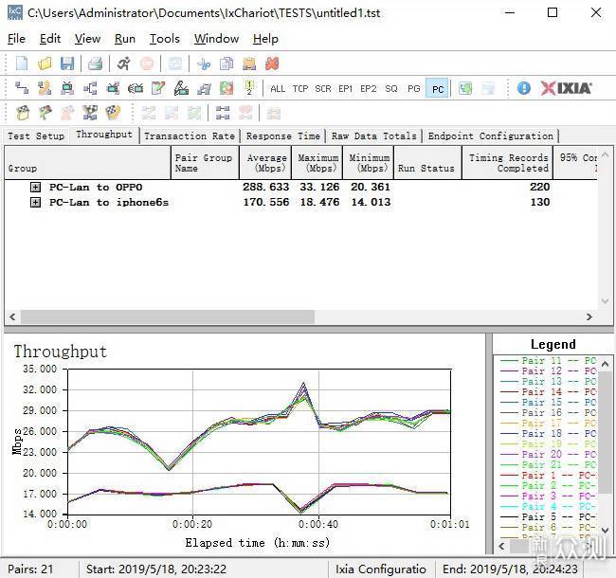
Task: Switch to the Raw Data Totals tab
Action: point(374,136)
